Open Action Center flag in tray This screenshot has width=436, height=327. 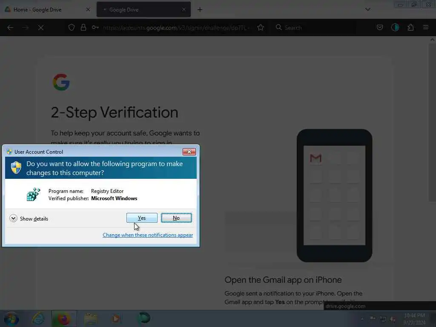pos(372,318)
